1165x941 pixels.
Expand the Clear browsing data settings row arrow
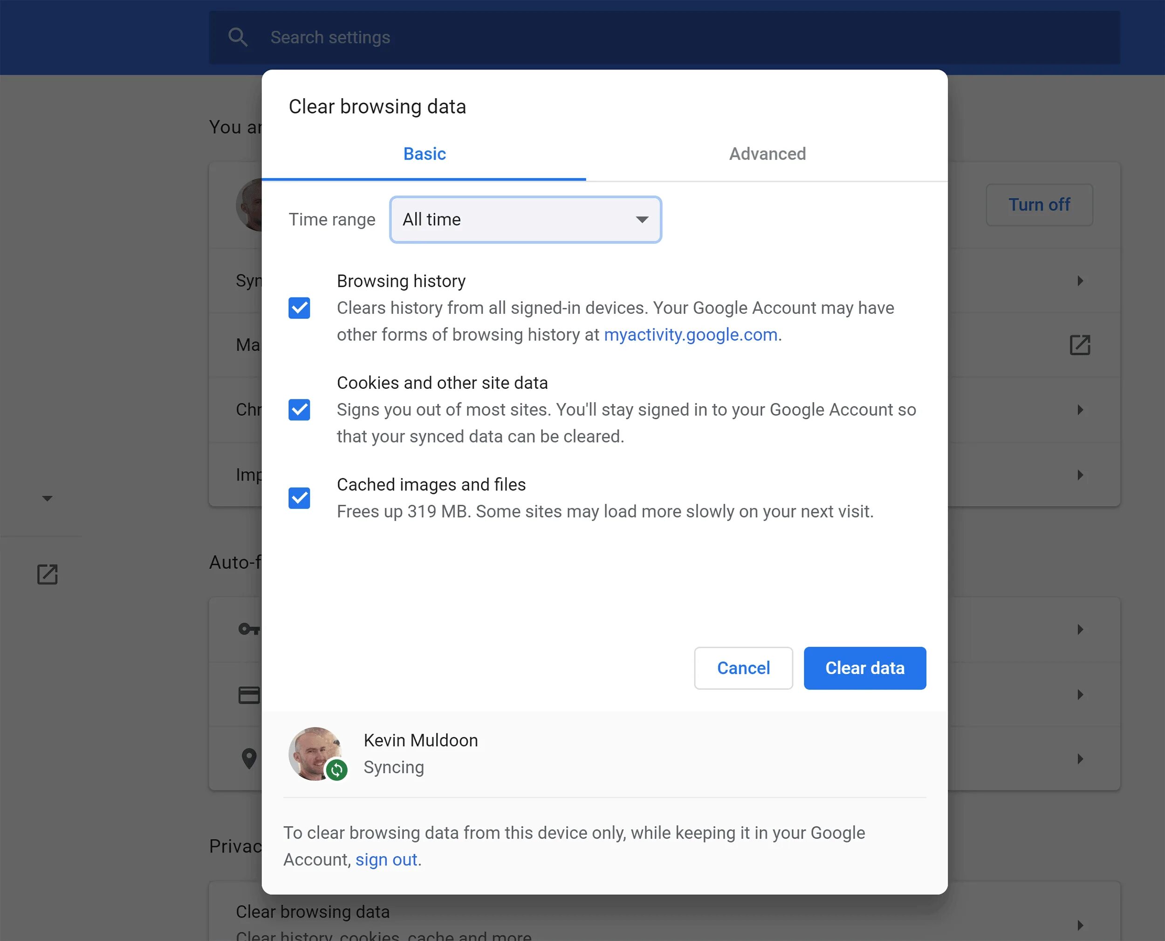1080,925
